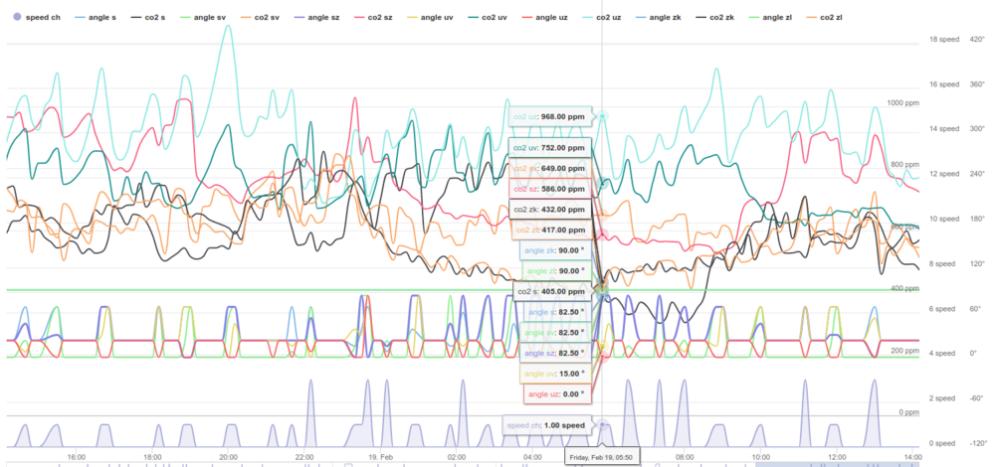Click the 12:00 time axis label
Viewport: 995px width, 467px height.
click(x=837, y=456)
